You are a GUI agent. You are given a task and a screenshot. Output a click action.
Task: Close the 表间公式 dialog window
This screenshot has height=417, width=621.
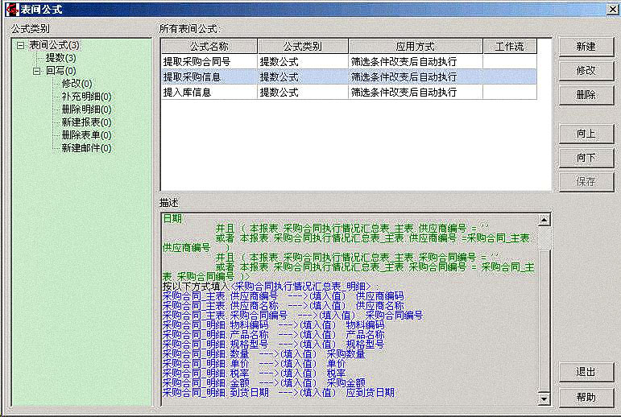pos(613,9)
